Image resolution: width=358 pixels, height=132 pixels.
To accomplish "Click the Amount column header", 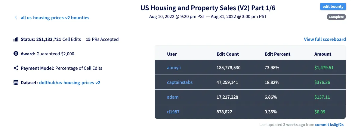I will [323, 54].
